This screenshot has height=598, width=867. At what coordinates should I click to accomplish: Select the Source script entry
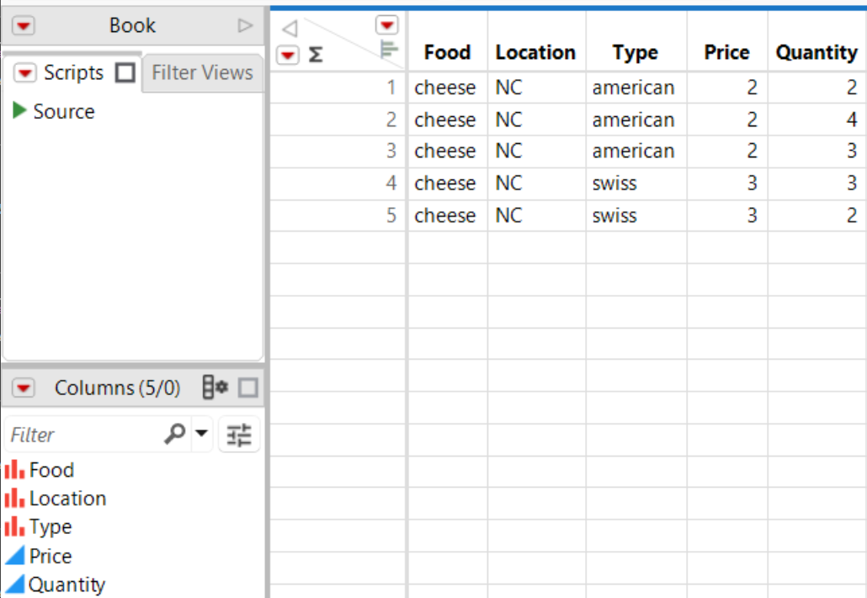point(66,111)
